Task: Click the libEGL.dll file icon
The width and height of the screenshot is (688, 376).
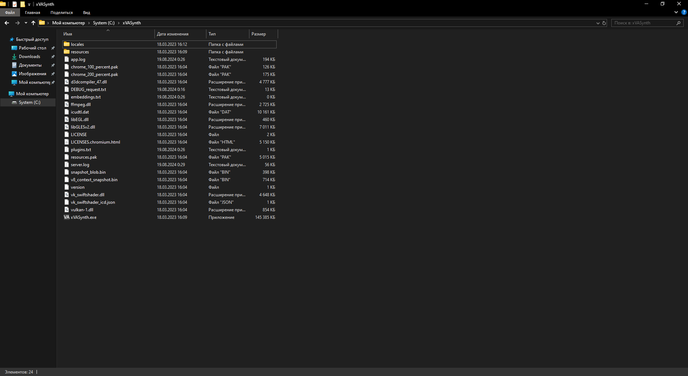Action: (67, 120)
